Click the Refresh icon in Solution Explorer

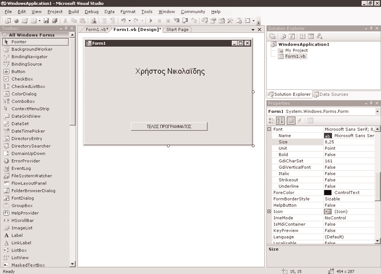click(292, 36)
